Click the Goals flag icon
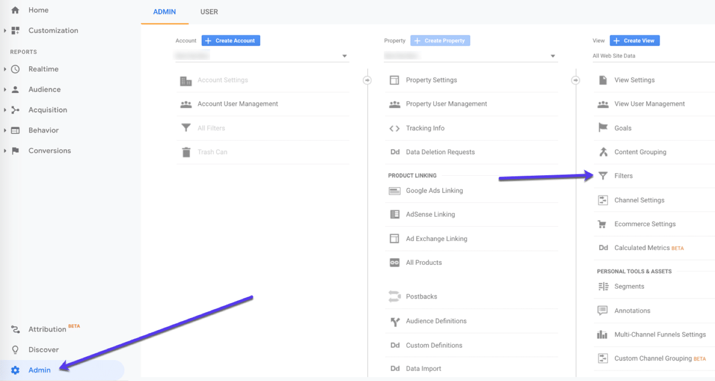 [x=603, y=128]
